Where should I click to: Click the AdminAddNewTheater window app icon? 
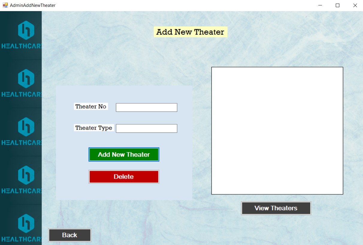(x=5, y=5)
